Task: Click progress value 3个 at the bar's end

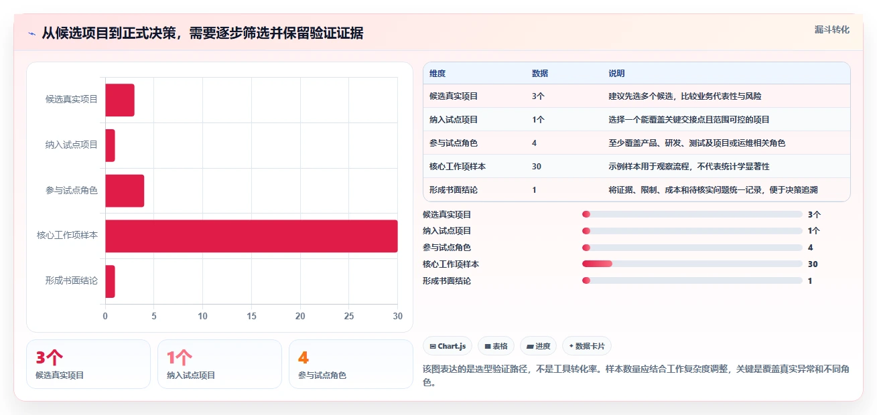Action: 814,214
